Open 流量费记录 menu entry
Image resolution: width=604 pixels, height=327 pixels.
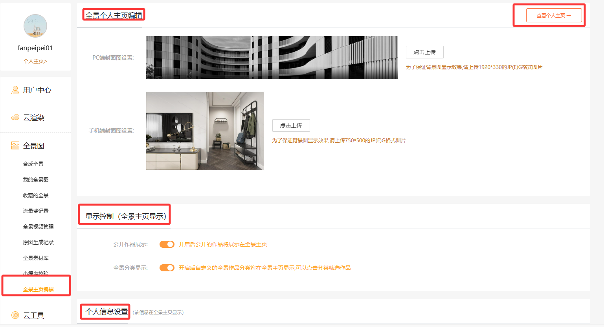(35, 211)
